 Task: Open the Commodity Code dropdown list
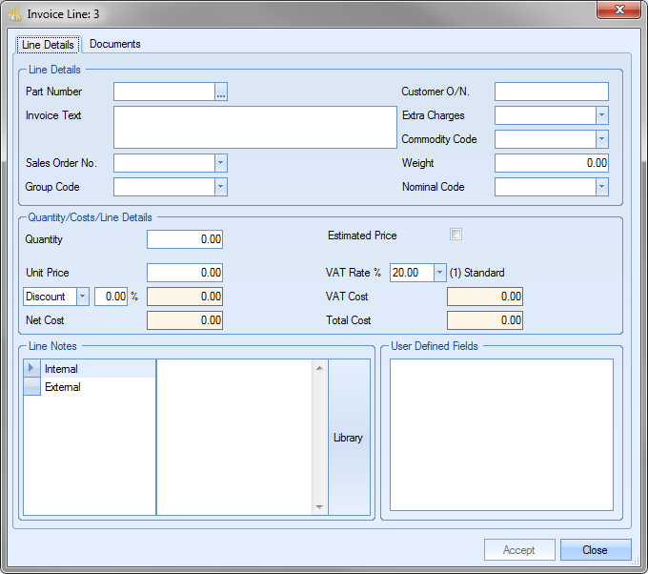tap(601, 139)
